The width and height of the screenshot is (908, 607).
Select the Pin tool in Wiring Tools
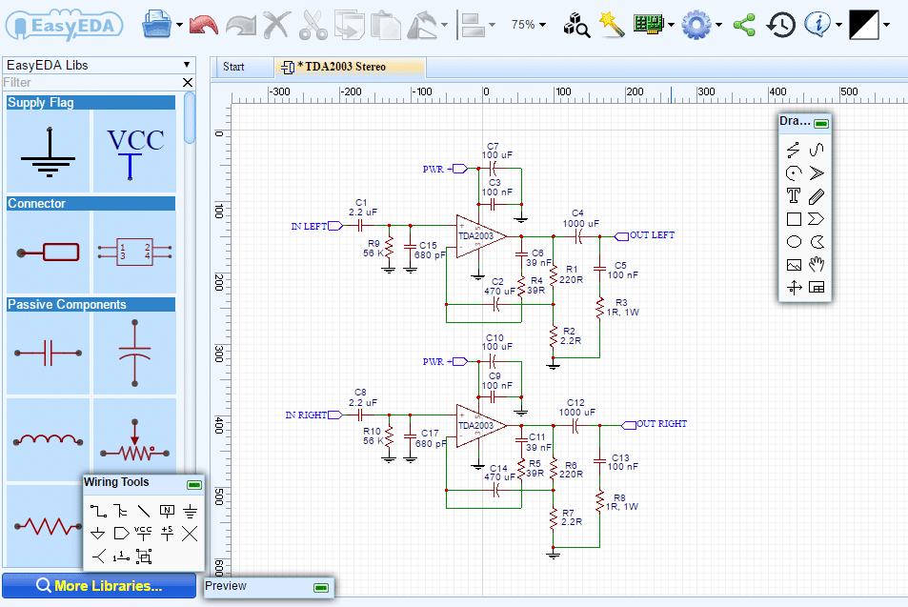coord(120,556)
